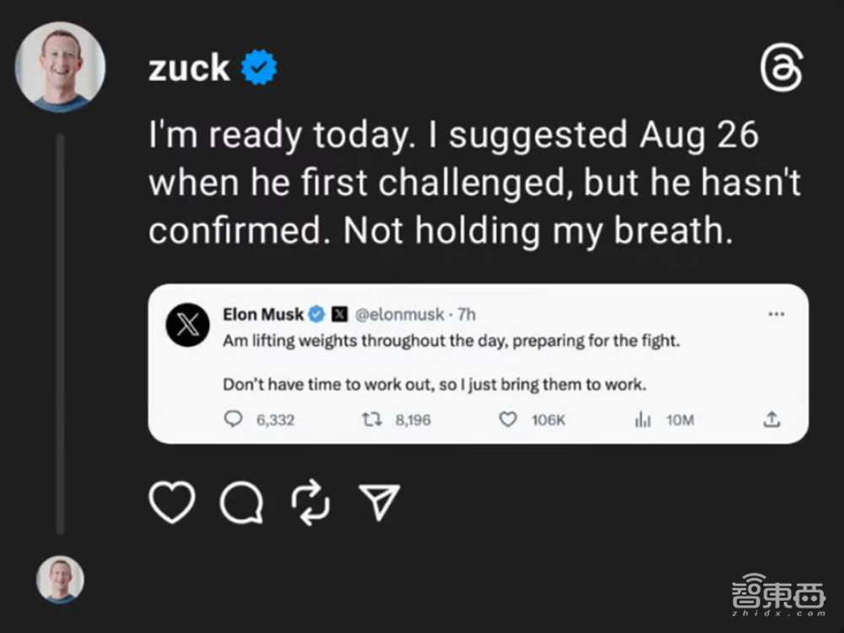Screen dimensions: 844x633
Task: Open the three-dot menu on the embedded tweet
Action: pyautogui.click(x=776, y=314)
